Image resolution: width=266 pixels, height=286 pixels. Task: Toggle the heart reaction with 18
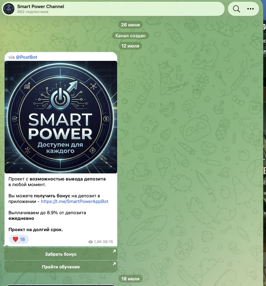click(19, 239)
